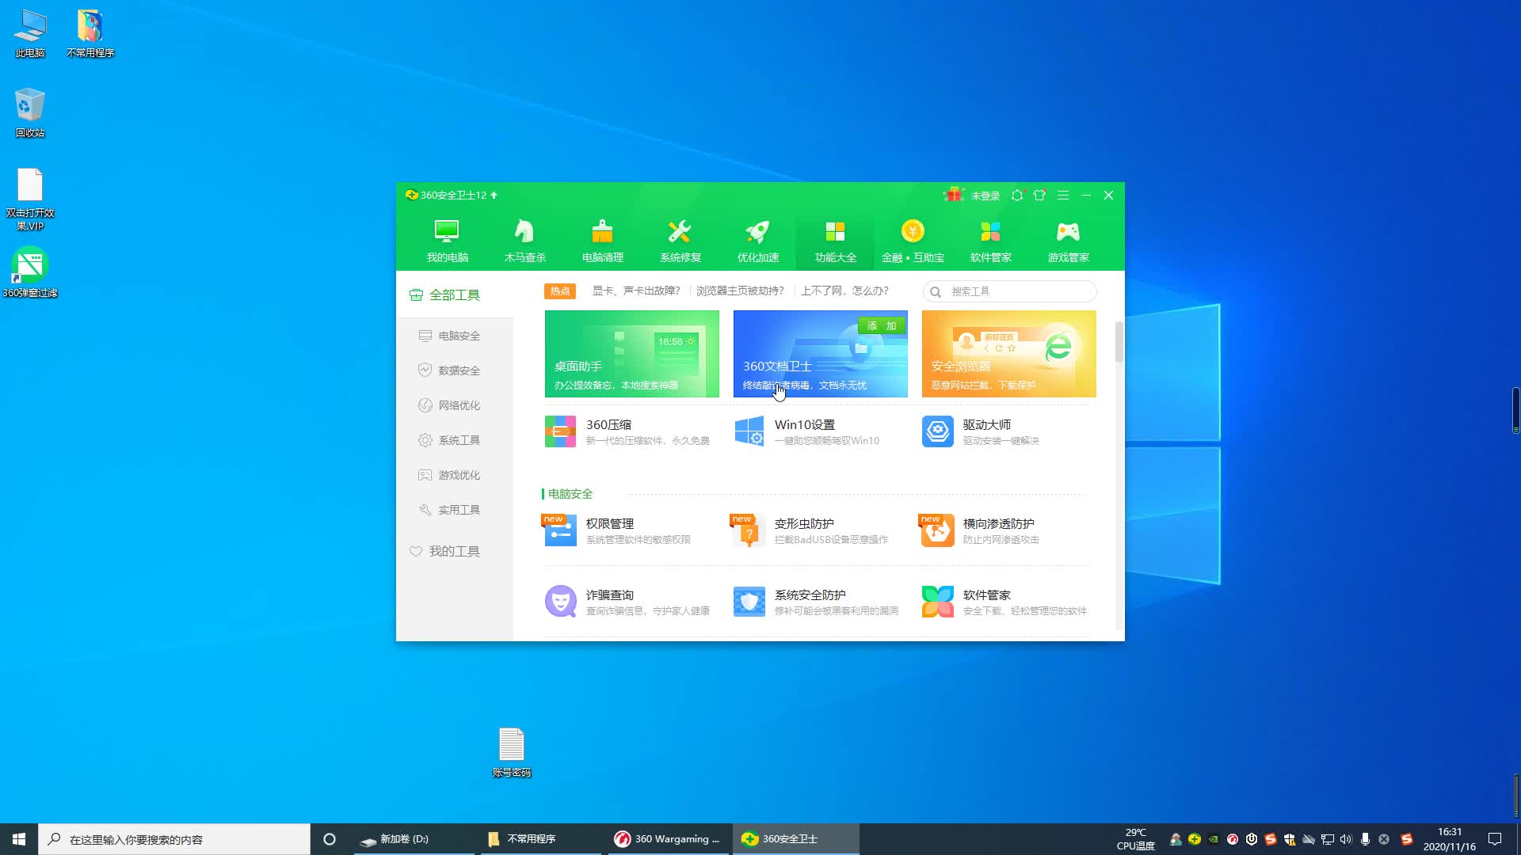Viewport: 1521px width, 855px height.
Task: Open the 电脑清理 broom tab
Action: pos(602,240)
